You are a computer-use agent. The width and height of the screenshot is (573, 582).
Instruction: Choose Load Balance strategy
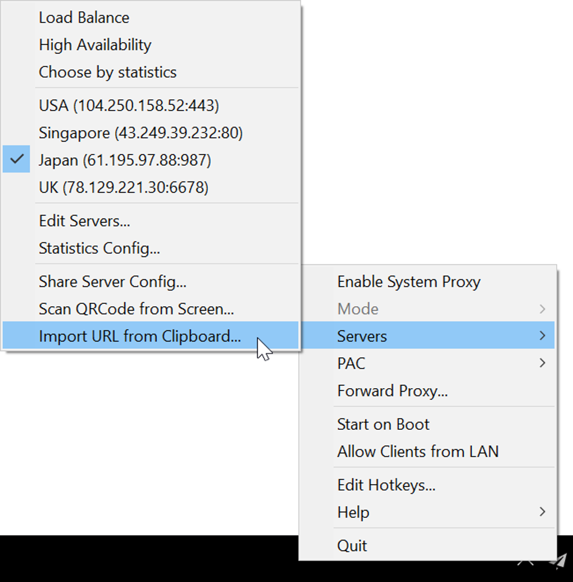pos(84,17)
